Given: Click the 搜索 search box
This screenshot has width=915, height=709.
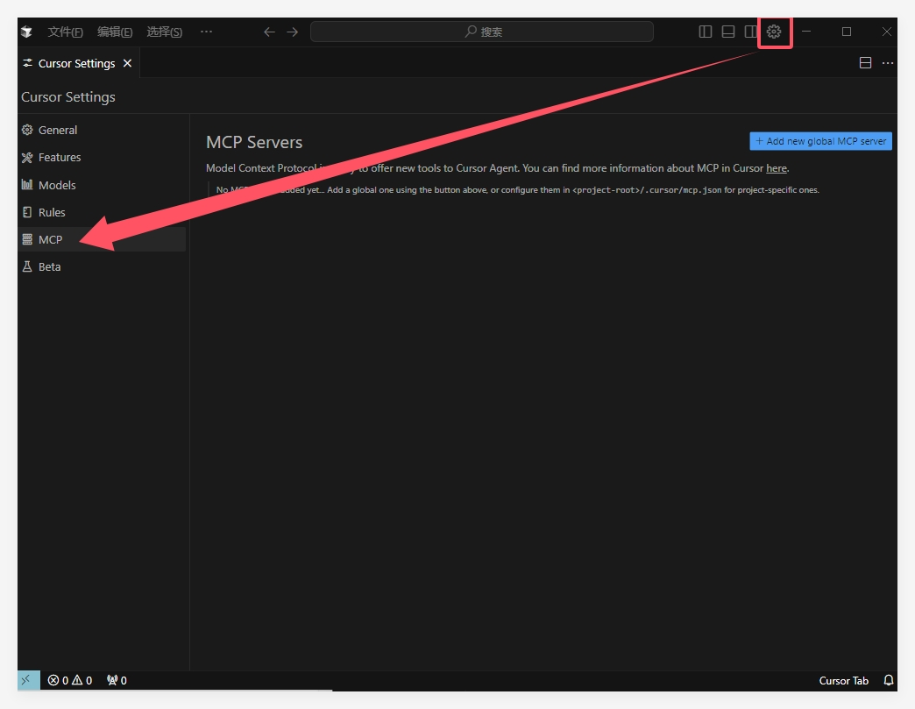Looking at the screenshot, I should pyautogui.click(x=482, y=32).
